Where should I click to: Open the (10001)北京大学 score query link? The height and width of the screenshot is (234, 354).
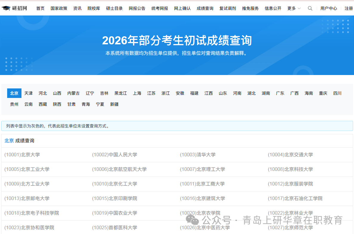22,155
